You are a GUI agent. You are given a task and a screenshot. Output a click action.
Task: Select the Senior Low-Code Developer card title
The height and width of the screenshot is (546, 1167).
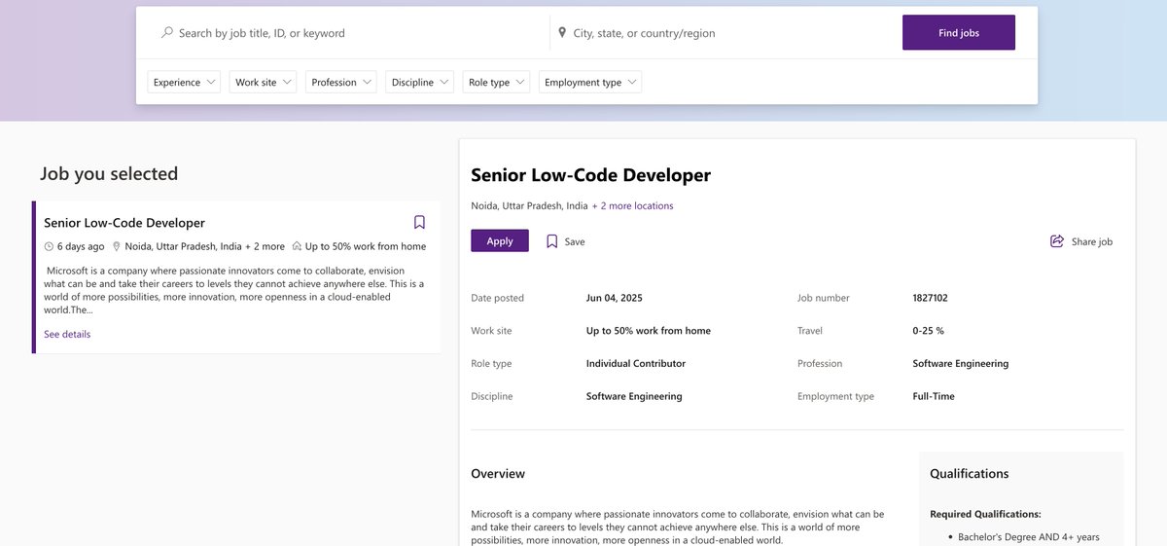pos(124,222)
